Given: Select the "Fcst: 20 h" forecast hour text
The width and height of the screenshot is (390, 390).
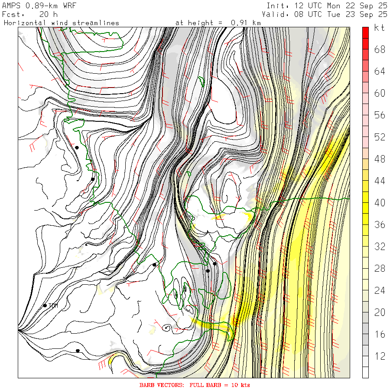Looking at the screenshot, I should click(30, 14).
